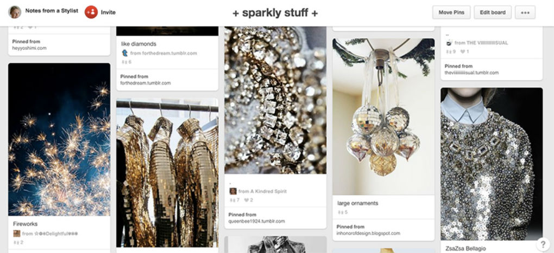This screenshot has height=253, width=554.
Task: Click the likes heart count on rhinestone pin
Action: click(248, 200)
